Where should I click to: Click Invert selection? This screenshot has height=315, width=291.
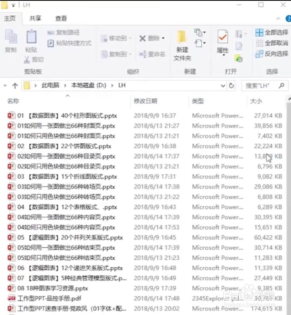pos(272,53)
